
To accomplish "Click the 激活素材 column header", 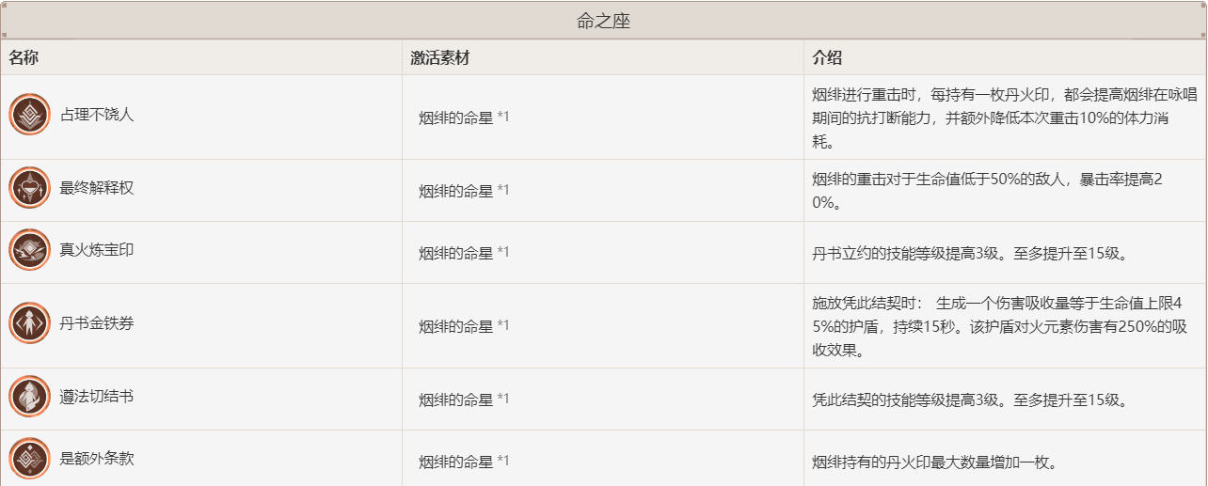I will (x=440, y=57).
